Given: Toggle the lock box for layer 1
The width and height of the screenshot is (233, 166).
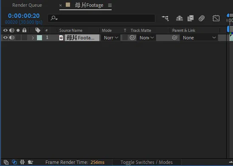Looking at the screenshot, I should coord(24,38).
